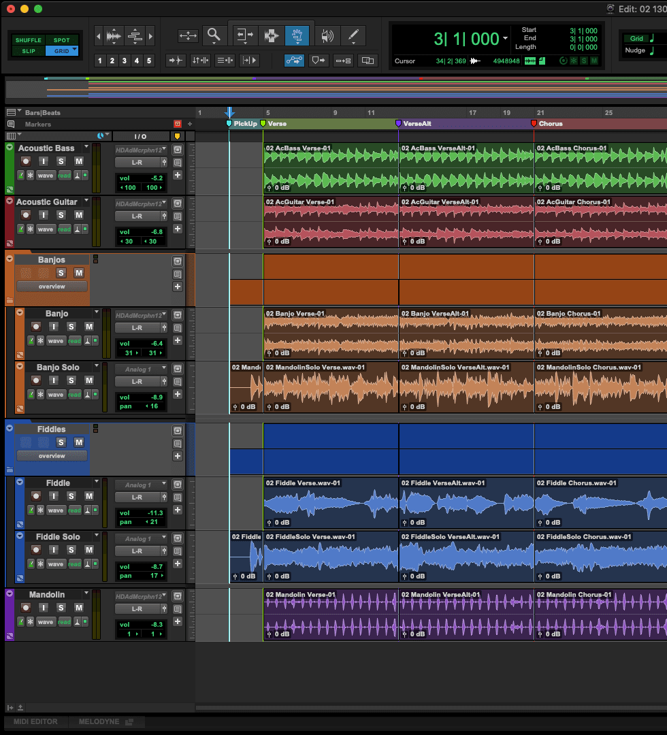Click the Tab to Transients icon
The width and height of the screenshot is (667, 735).
pos(176,61)
